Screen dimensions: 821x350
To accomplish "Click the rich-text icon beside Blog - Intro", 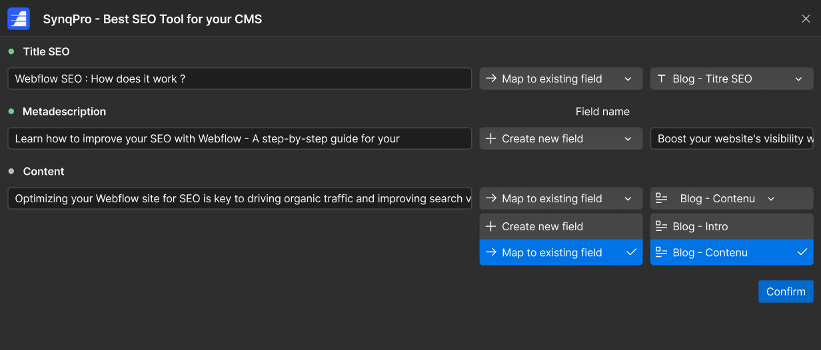I will [x=662, y=226].
